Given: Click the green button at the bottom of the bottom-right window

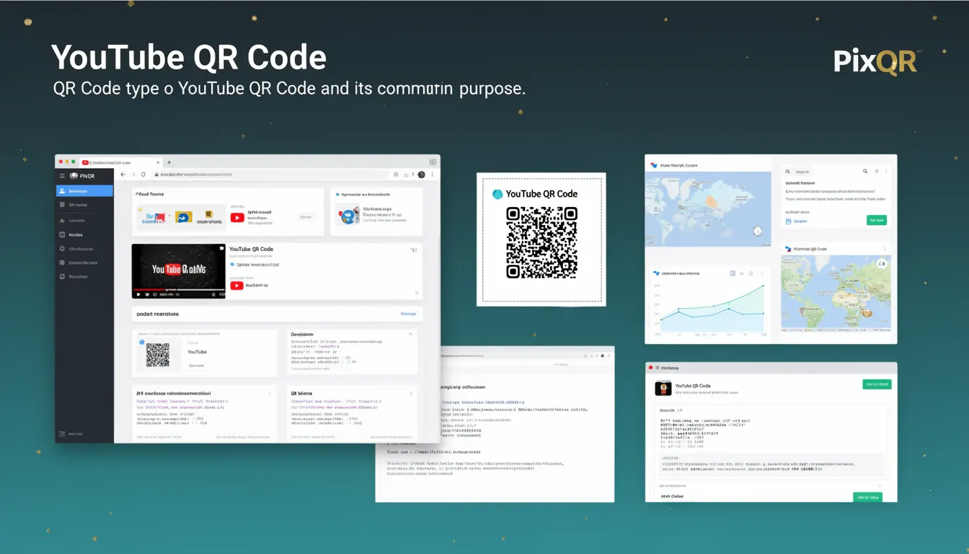Looking at the screenshot, I should coord(867,497).
